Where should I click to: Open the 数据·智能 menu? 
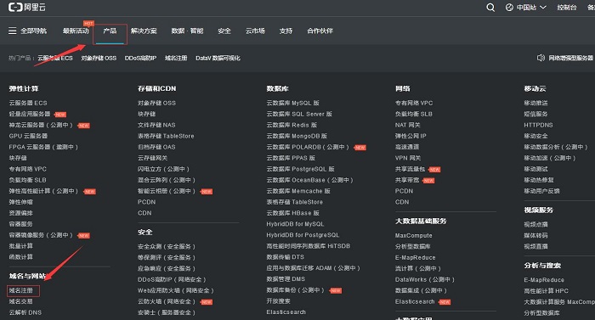point(188,31)
